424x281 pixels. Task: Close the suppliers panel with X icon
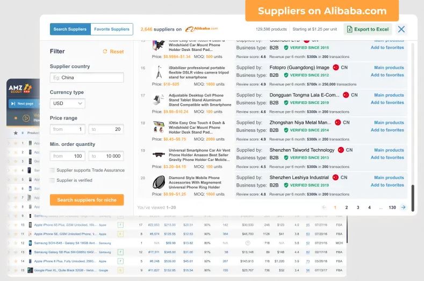[x=401, y=29]
